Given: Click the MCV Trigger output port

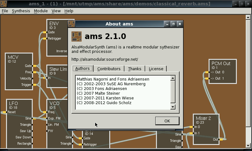Looking at the screenshot, I should tap(35, 85).
